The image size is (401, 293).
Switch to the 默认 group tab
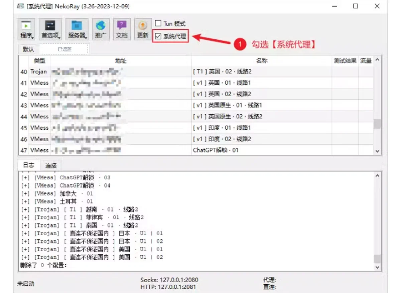28,49
